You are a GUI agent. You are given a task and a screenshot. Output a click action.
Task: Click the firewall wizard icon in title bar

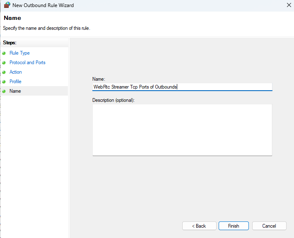[7, 5]
